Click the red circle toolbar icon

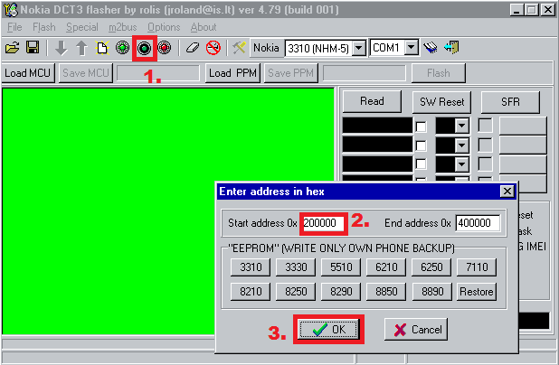point(165,48)
